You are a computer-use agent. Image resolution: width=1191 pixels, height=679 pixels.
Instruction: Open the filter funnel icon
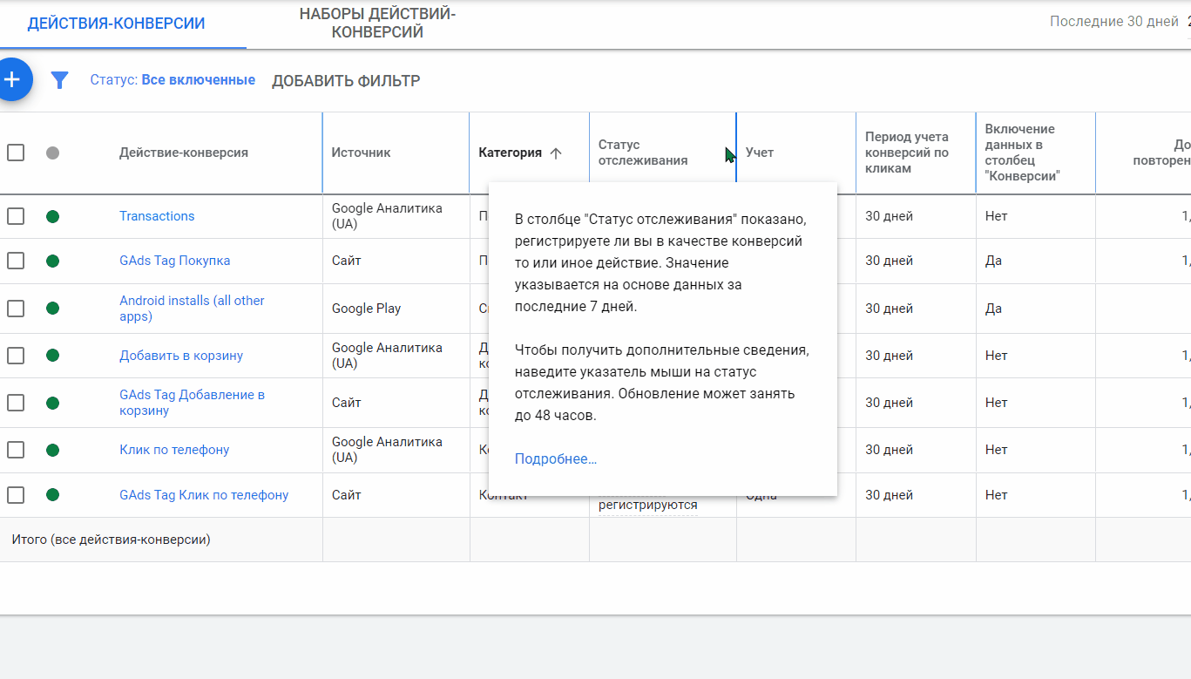(x=59, y=80)
